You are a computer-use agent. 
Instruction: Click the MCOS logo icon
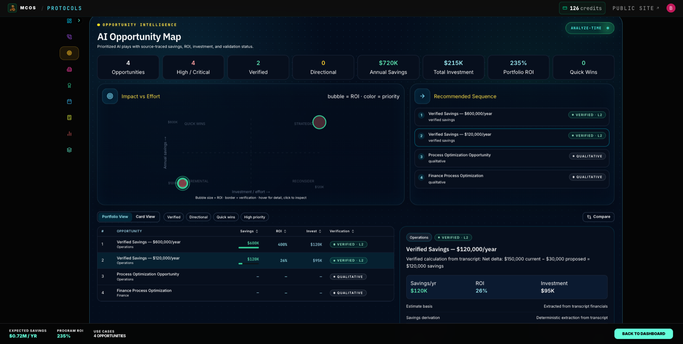(x=12, y=8)
